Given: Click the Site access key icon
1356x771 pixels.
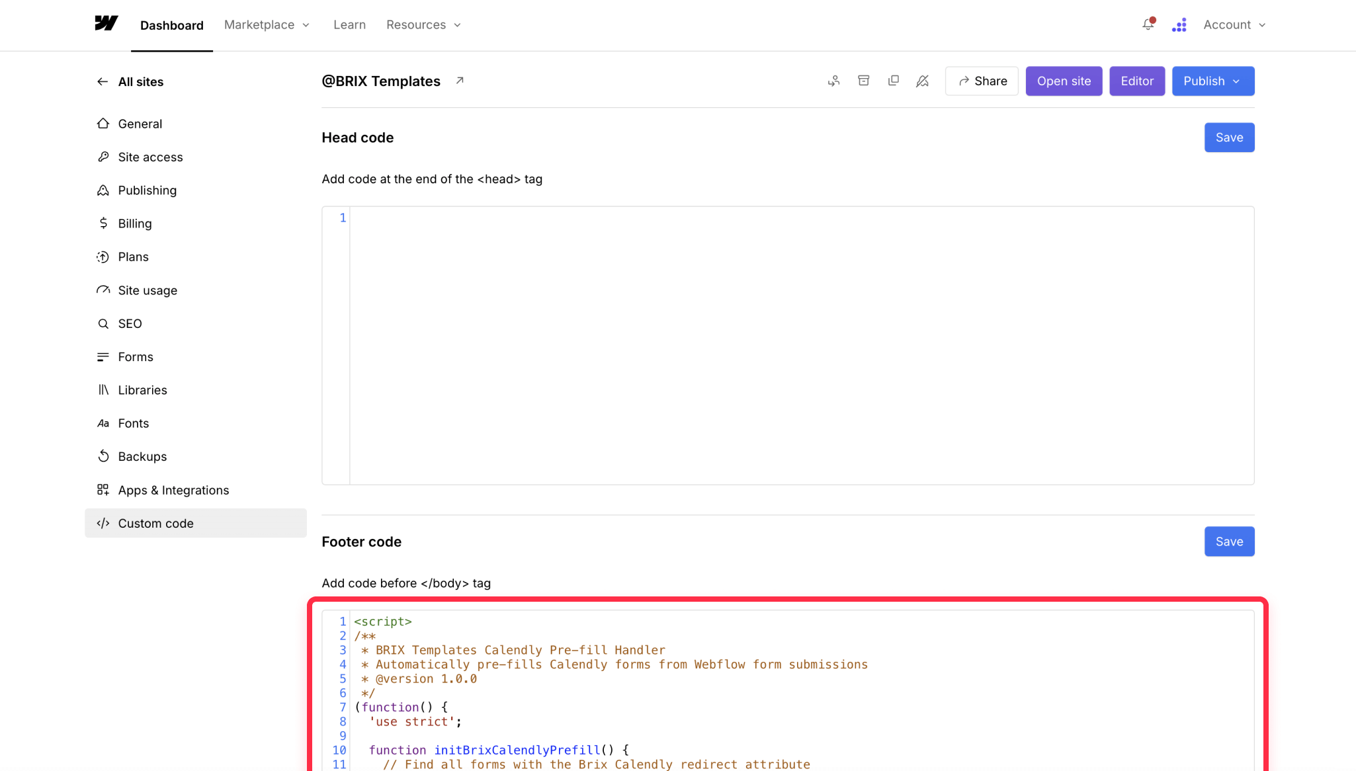Looking at the screenshot, I should click(x=103, y=157).
